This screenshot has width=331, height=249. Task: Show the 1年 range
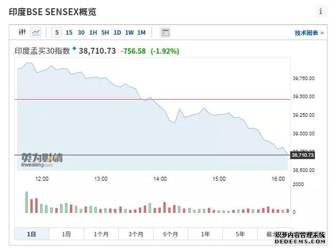[x=205, y=234]
